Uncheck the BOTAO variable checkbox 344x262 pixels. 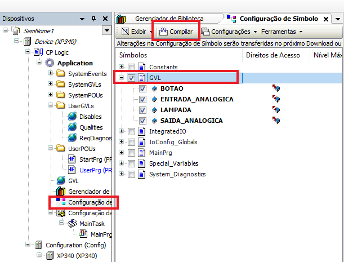[142, 88]
